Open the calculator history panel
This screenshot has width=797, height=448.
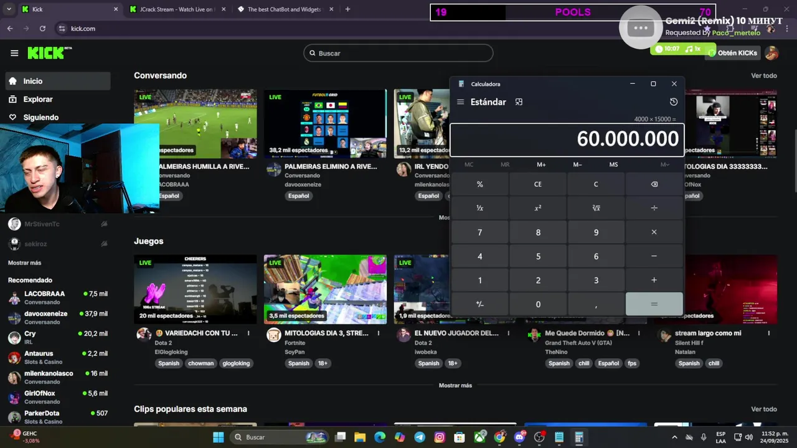pyautogui.click(x=673, y=102)
